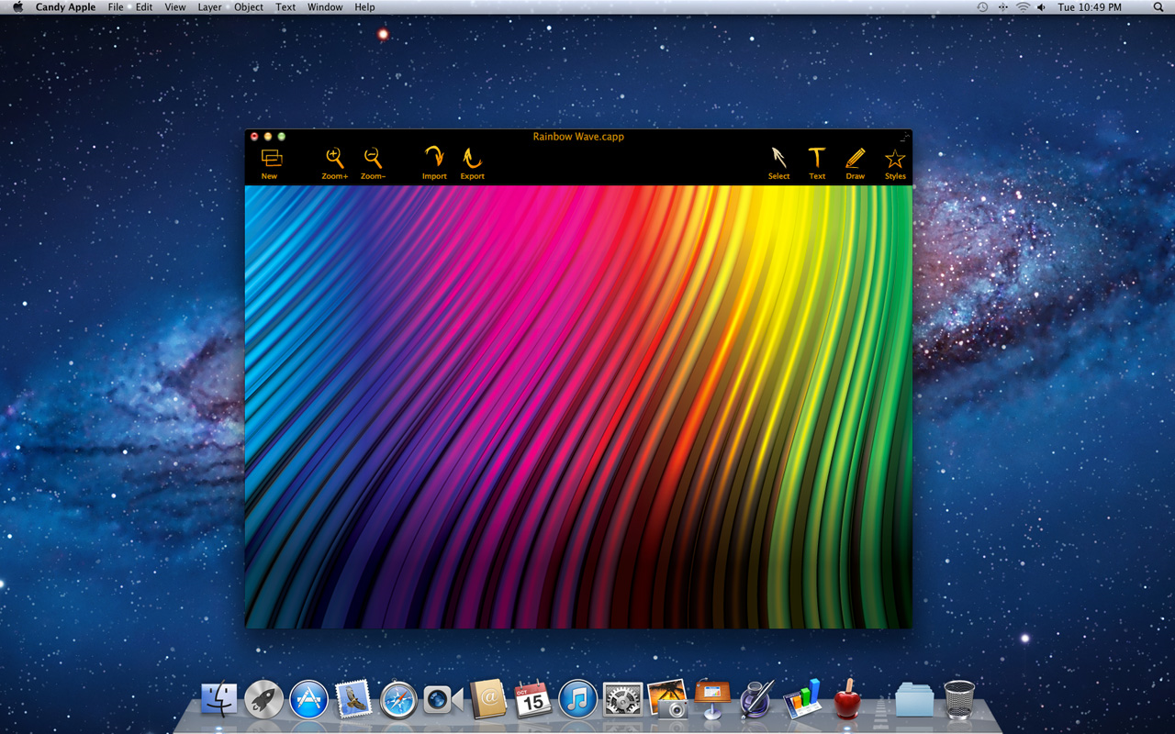Open the Window menu
Viewport: 1175px width, 734px height.
[325, 7]
